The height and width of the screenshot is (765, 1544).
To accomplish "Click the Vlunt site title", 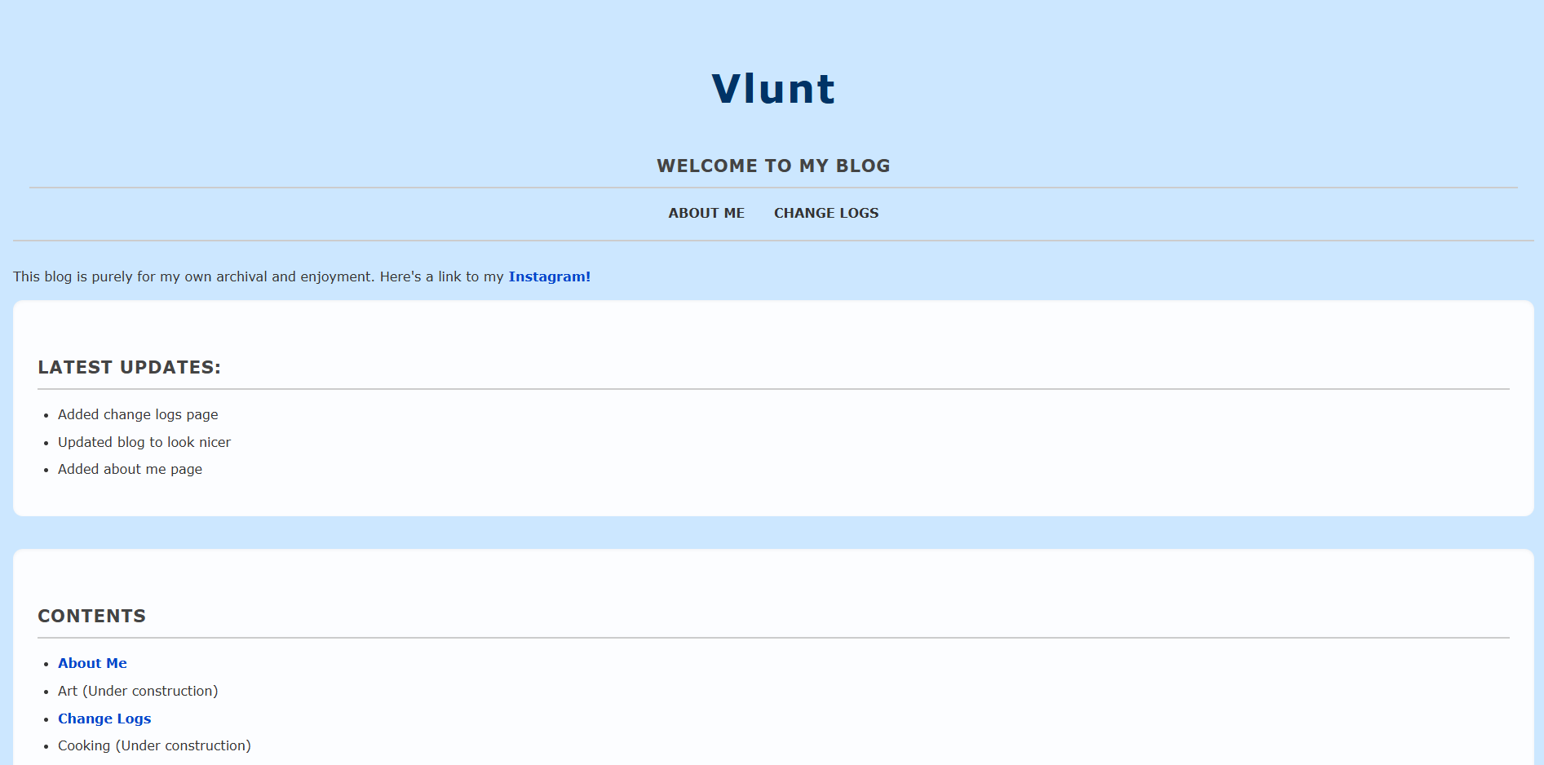I will [x=772, y=88].
